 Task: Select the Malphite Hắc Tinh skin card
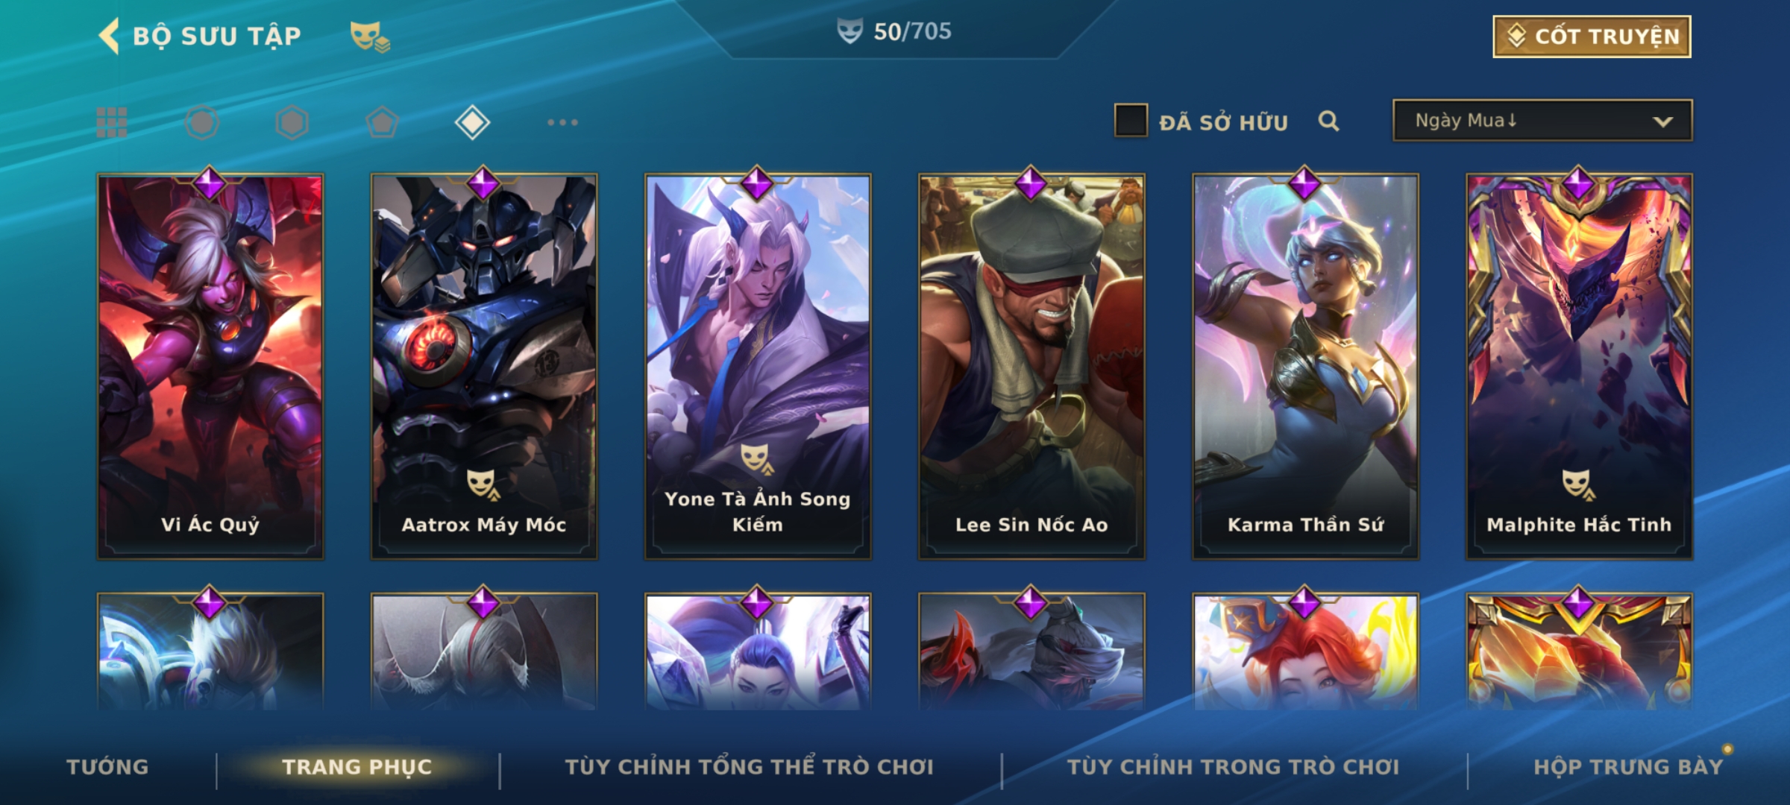(x=1579, y=367)
